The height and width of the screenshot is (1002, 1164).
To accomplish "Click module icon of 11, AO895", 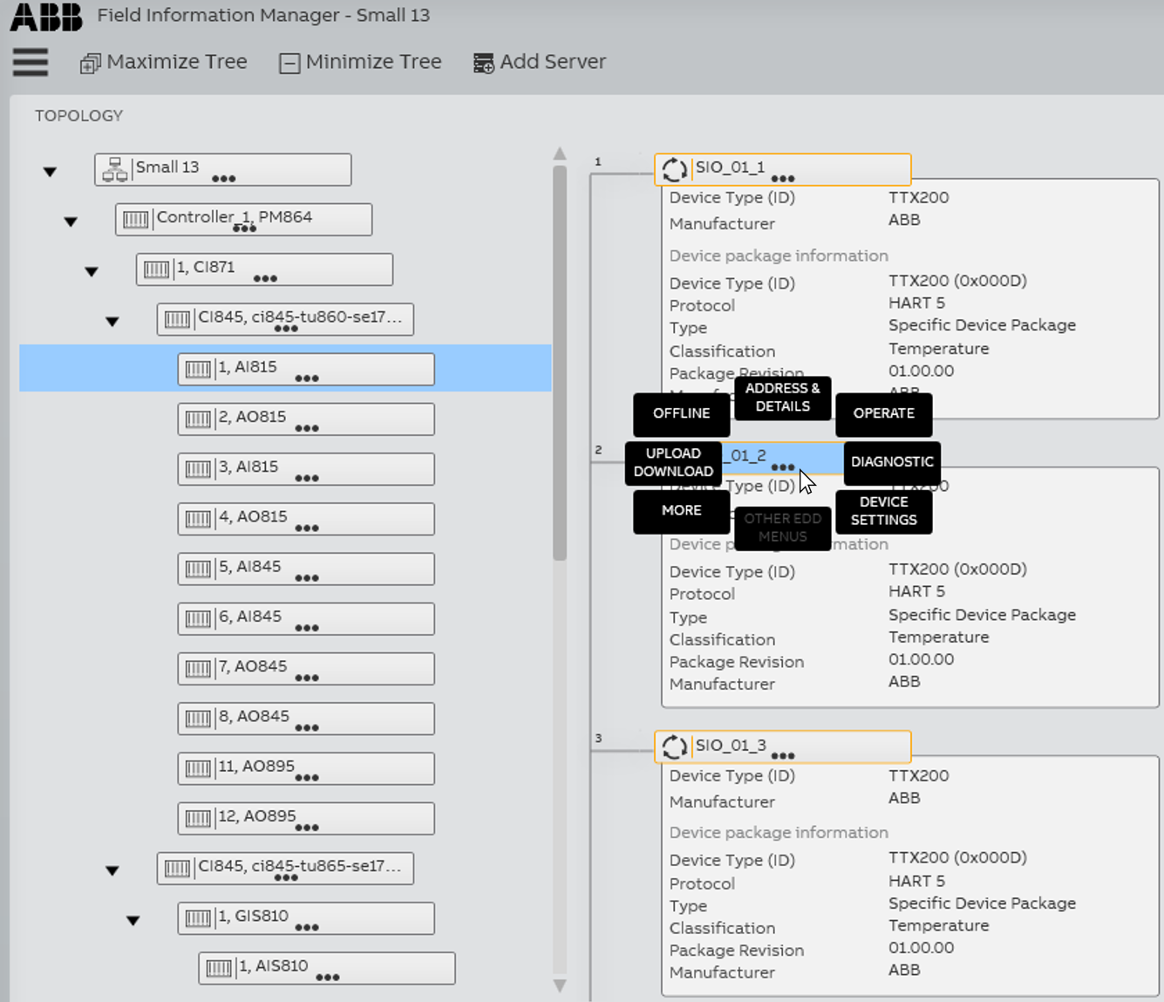I will click(x=198, y=768).
